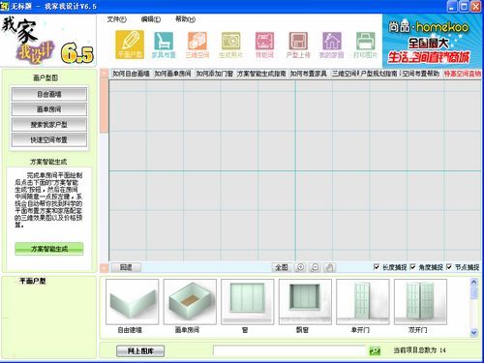484x363 pixels.
Task: Click the thumbnail list scroll-down arrow
Action: coord(473,332)
